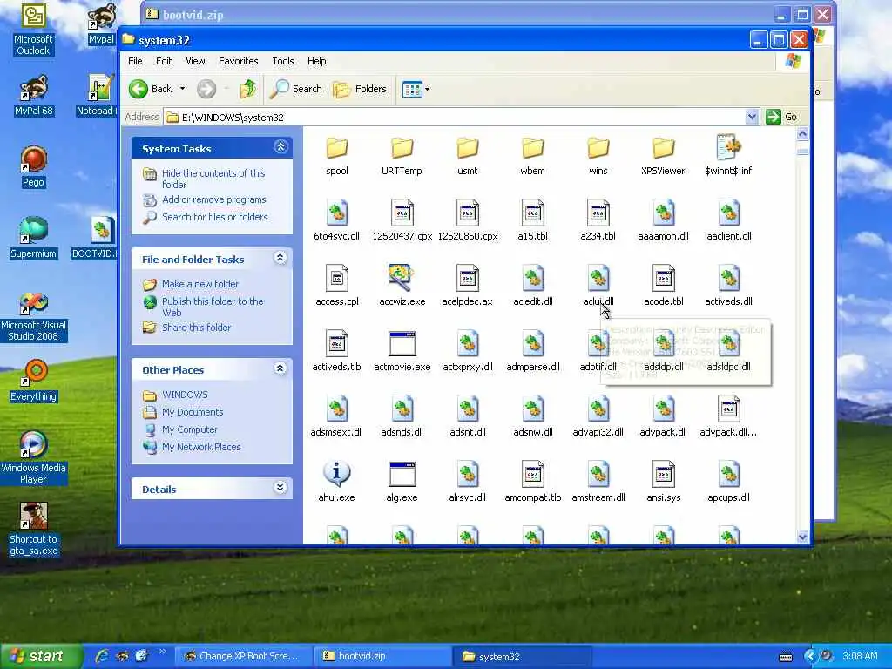
Task: Select the amcompat.tlb file
Action: point(532,483)
